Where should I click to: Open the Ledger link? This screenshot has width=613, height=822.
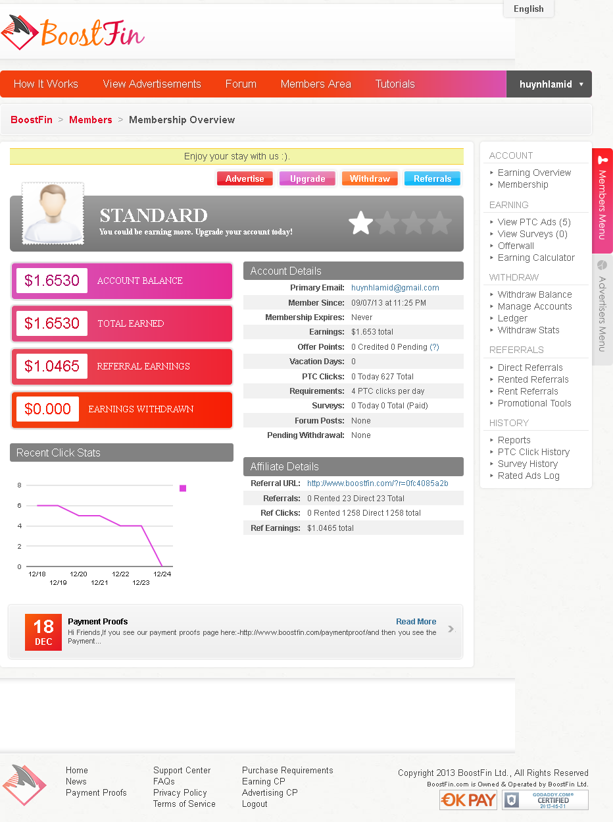tap(512, 318)
